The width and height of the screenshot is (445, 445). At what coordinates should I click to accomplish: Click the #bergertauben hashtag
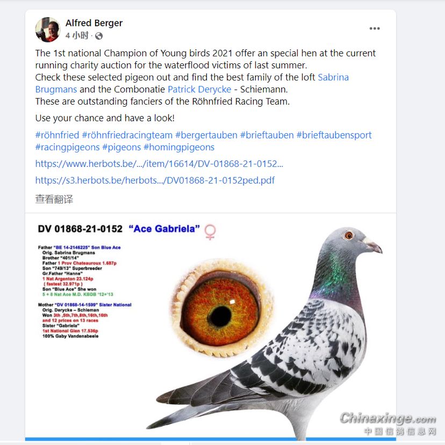tap(206, 135)
